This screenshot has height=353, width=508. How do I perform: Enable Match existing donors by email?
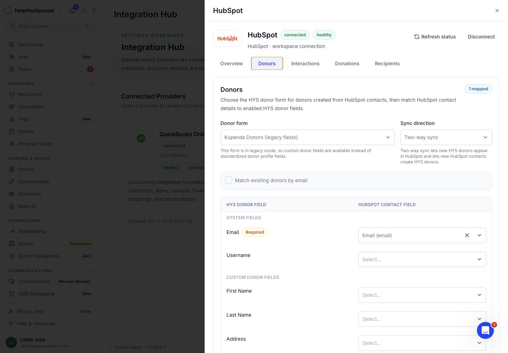tap(229, 180)
